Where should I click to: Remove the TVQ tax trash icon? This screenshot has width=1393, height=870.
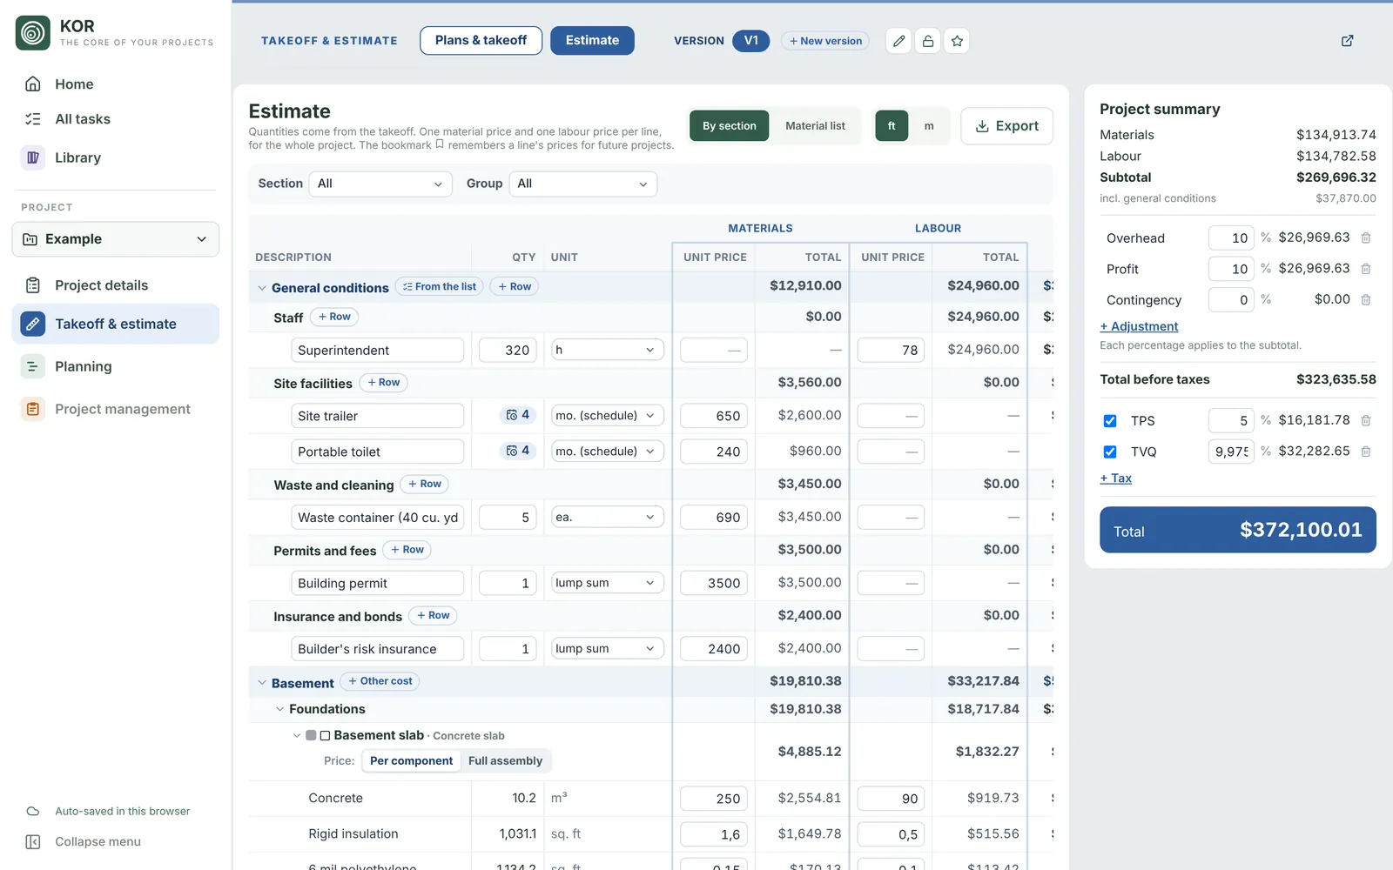1366,452
